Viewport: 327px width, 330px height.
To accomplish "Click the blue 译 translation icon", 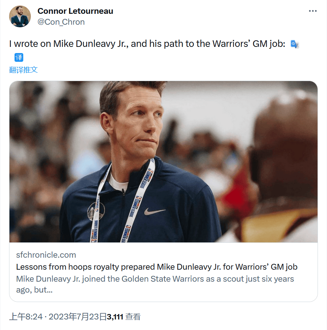I will click(19, 57).
